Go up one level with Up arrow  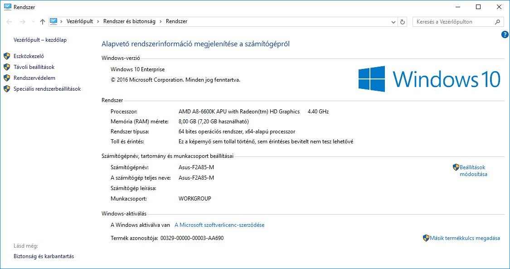42,22
